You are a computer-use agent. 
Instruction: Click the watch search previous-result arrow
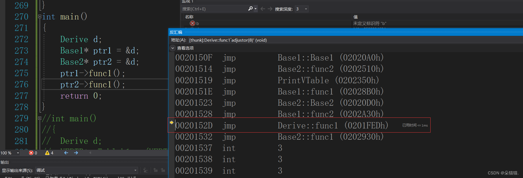(263, 9)
